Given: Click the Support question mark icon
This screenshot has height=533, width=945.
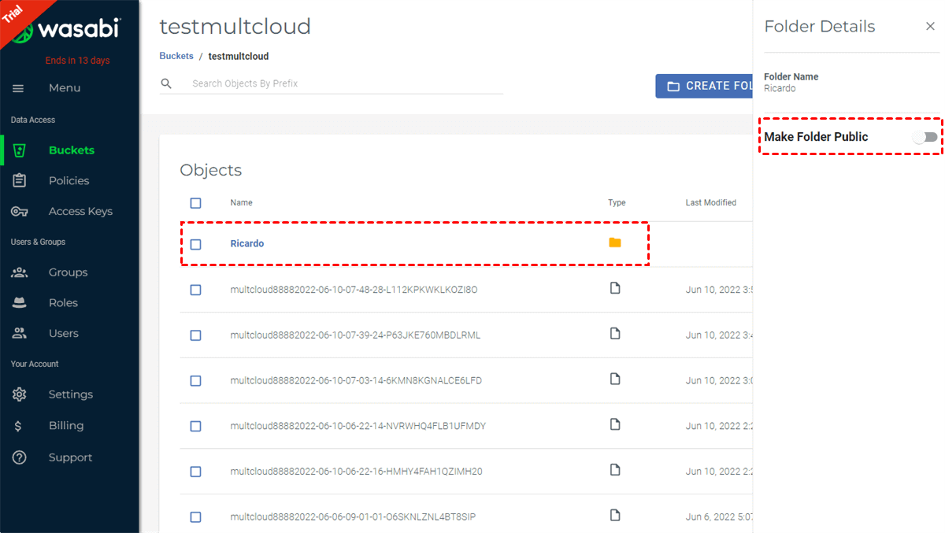Looking at the screenshot, I should click(20, 457).
